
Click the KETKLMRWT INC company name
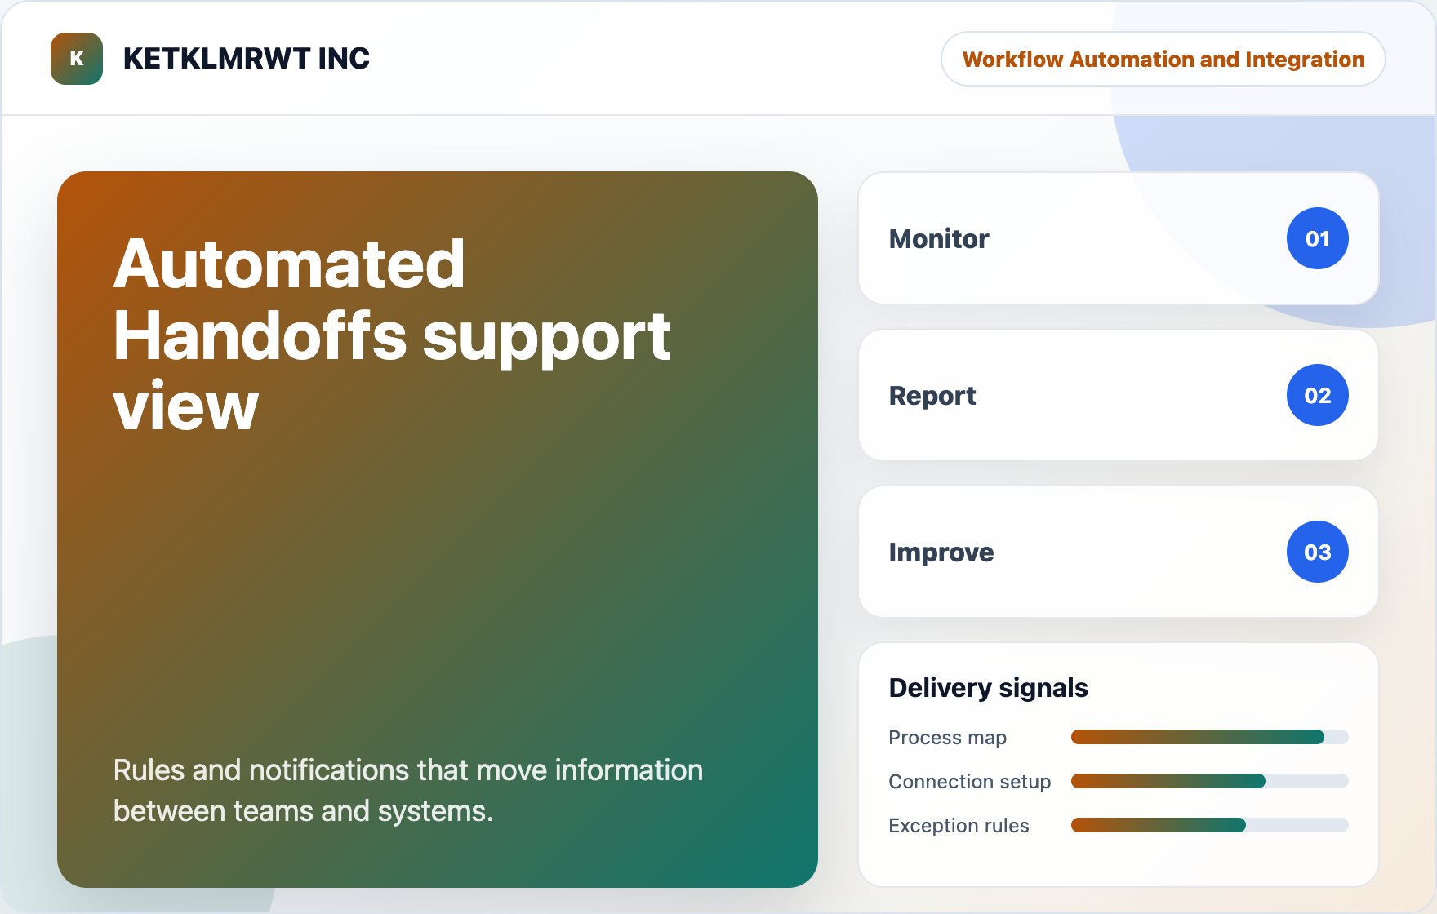(247, 59)
